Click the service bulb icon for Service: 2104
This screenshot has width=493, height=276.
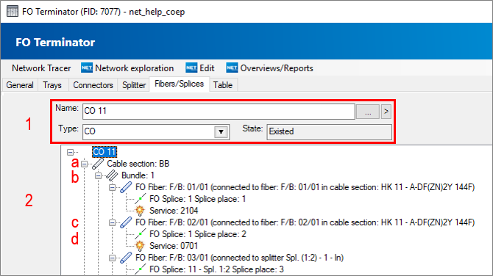pos(140,211)
